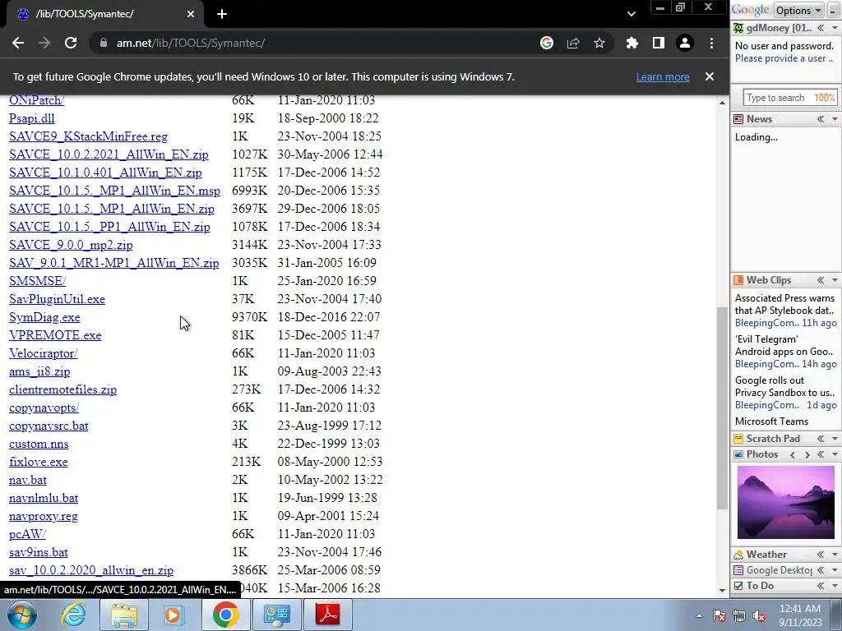Image resolution: width=842 pixels, height=631 pixels.
Task: Open the Chrome extensions puzzle icon
Action: click(632, 43)
